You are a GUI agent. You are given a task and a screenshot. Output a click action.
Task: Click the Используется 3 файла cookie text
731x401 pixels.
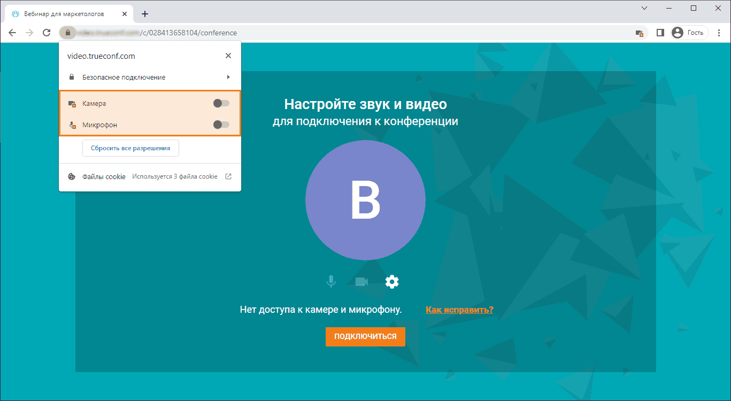click(x=175, y=176)
